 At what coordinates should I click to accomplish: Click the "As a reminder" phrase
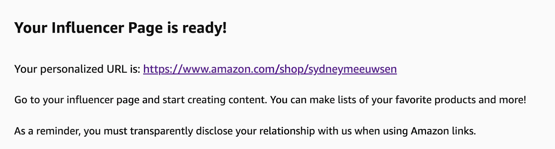click(47, 131)
